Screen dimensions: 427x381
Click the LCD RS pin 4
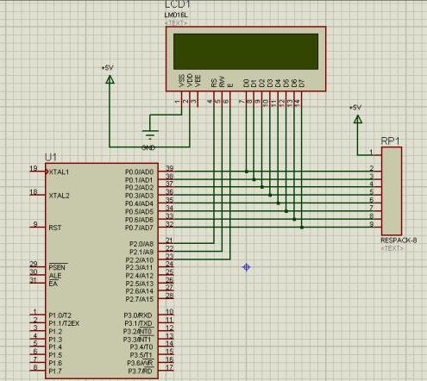214,99
